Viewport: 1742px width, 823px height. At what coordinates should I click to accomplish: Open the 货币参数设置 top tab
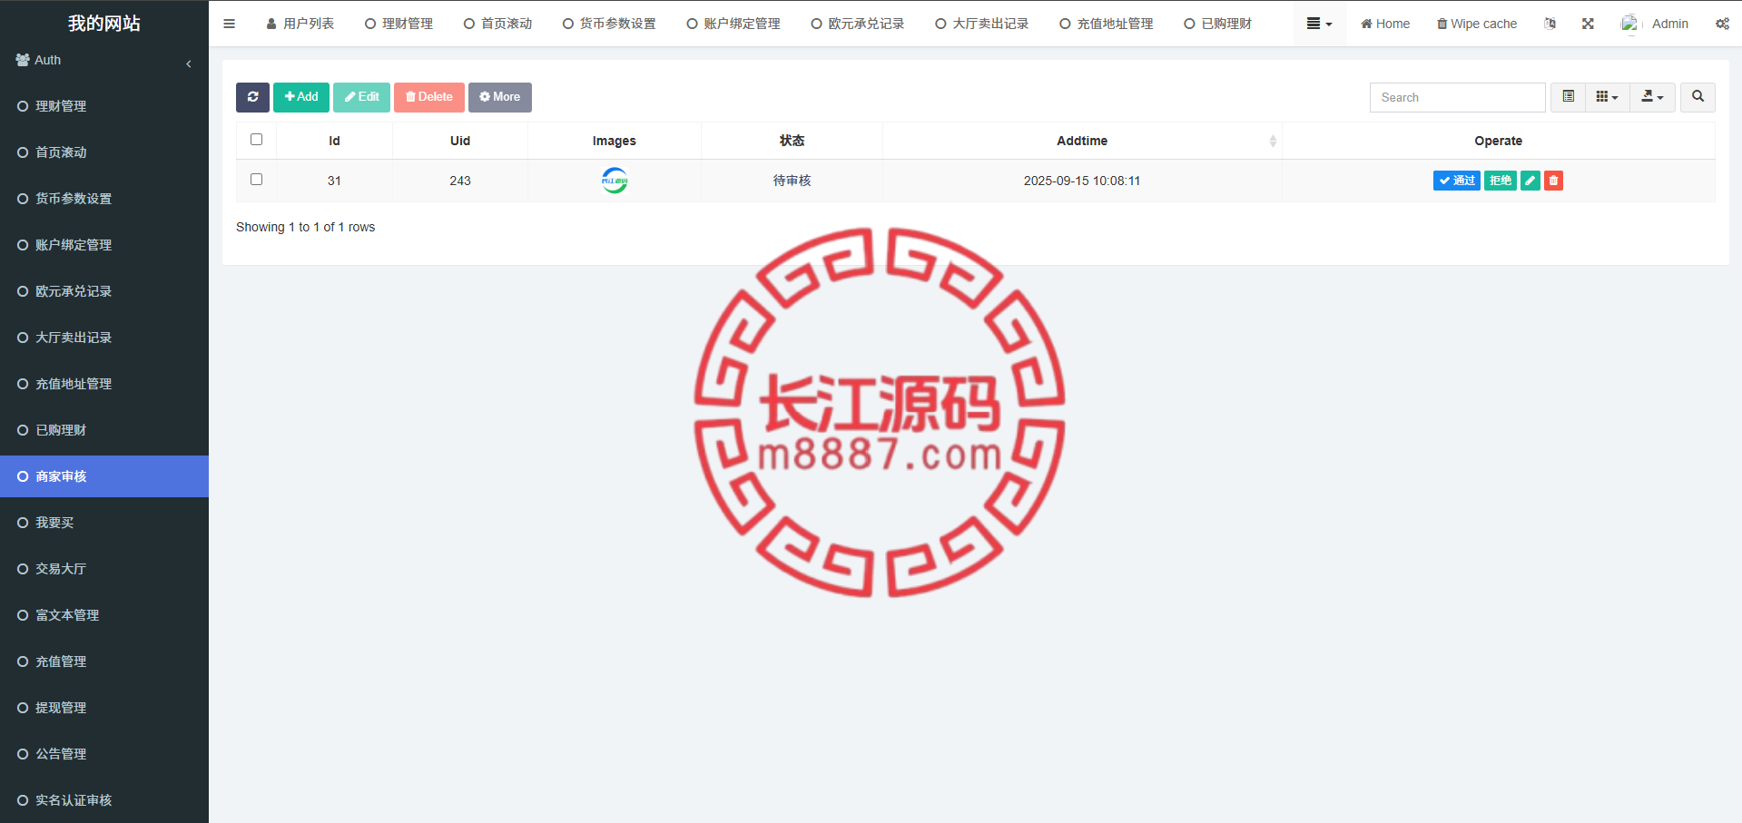click(x=609, y=24)
